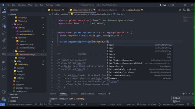Open the Live Share view
The image size is (195, 109).
click(x=4, y=69)
